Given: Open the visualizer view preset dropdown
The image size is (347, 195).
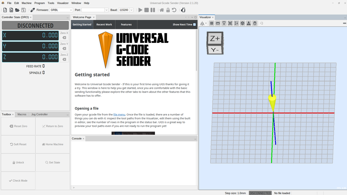Looking at the screenshot, I should 204,23.
